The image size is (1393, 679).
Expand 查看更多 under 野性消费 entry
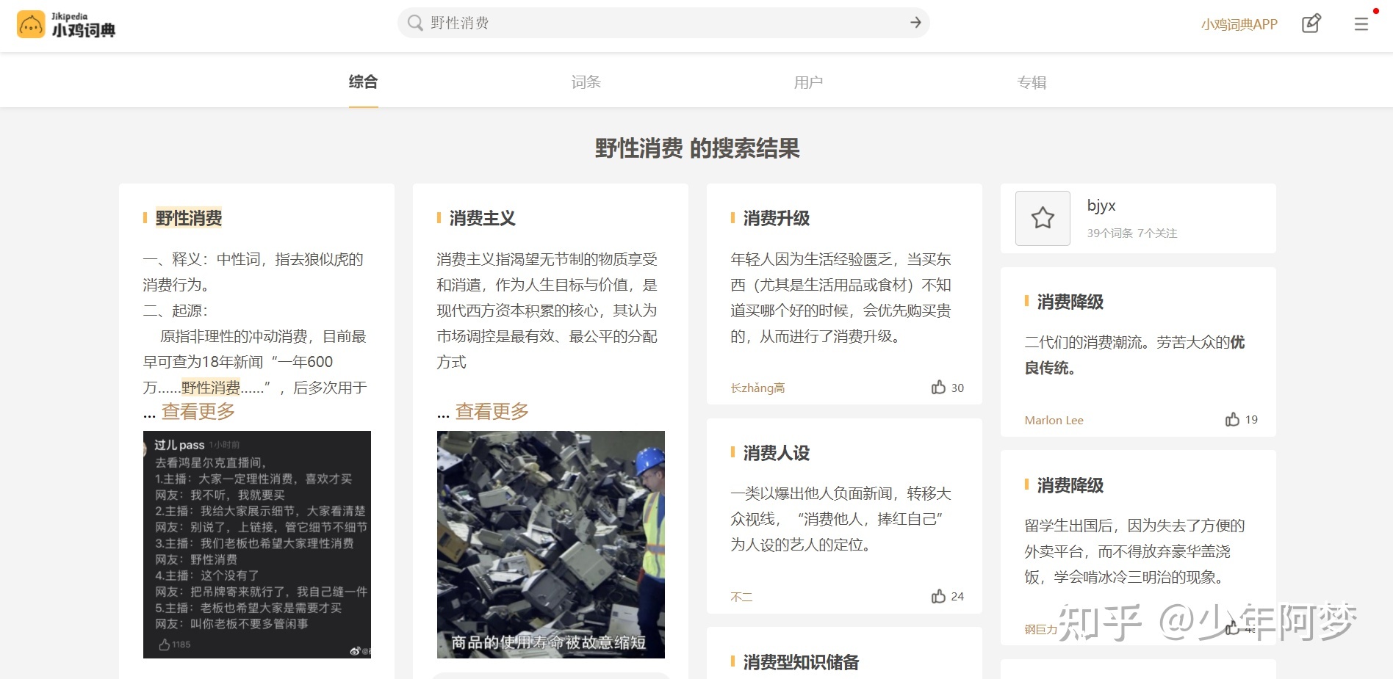pyautogui.click(x=198, y=412)
